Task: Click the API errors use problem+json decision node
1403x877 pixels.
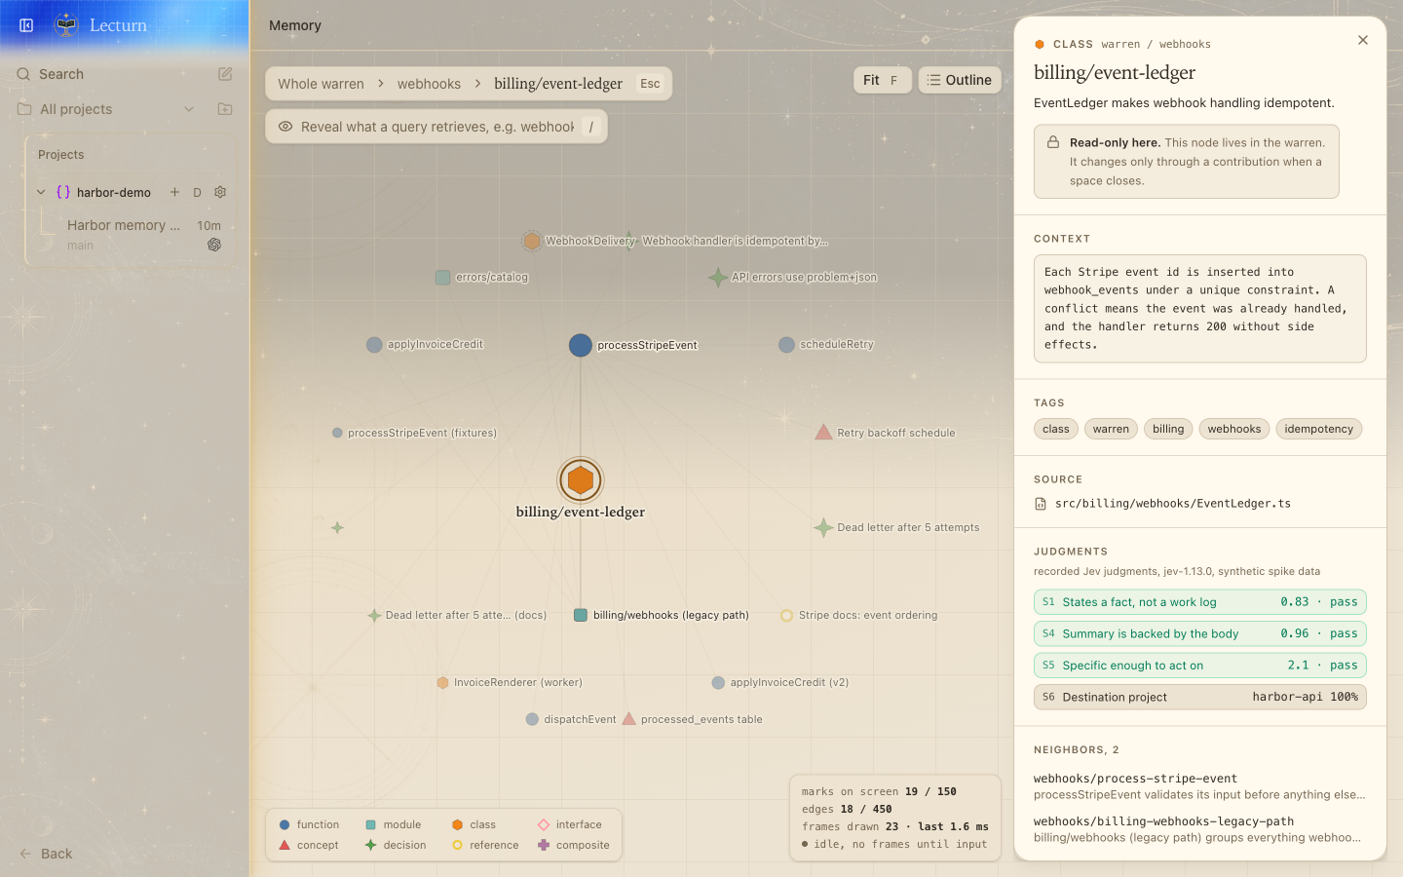Action: (718, 278)
